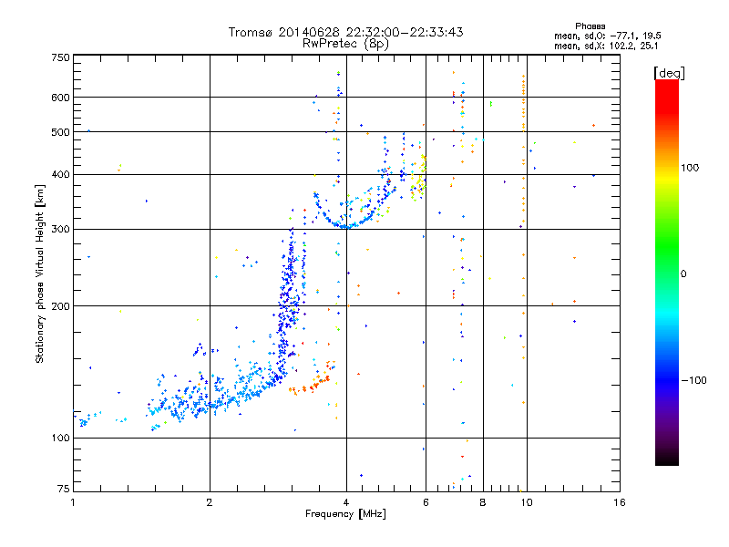
Task: Click the 'Stationary phase Virtual Height [km]' axis label
Action: tap(39, 273)
